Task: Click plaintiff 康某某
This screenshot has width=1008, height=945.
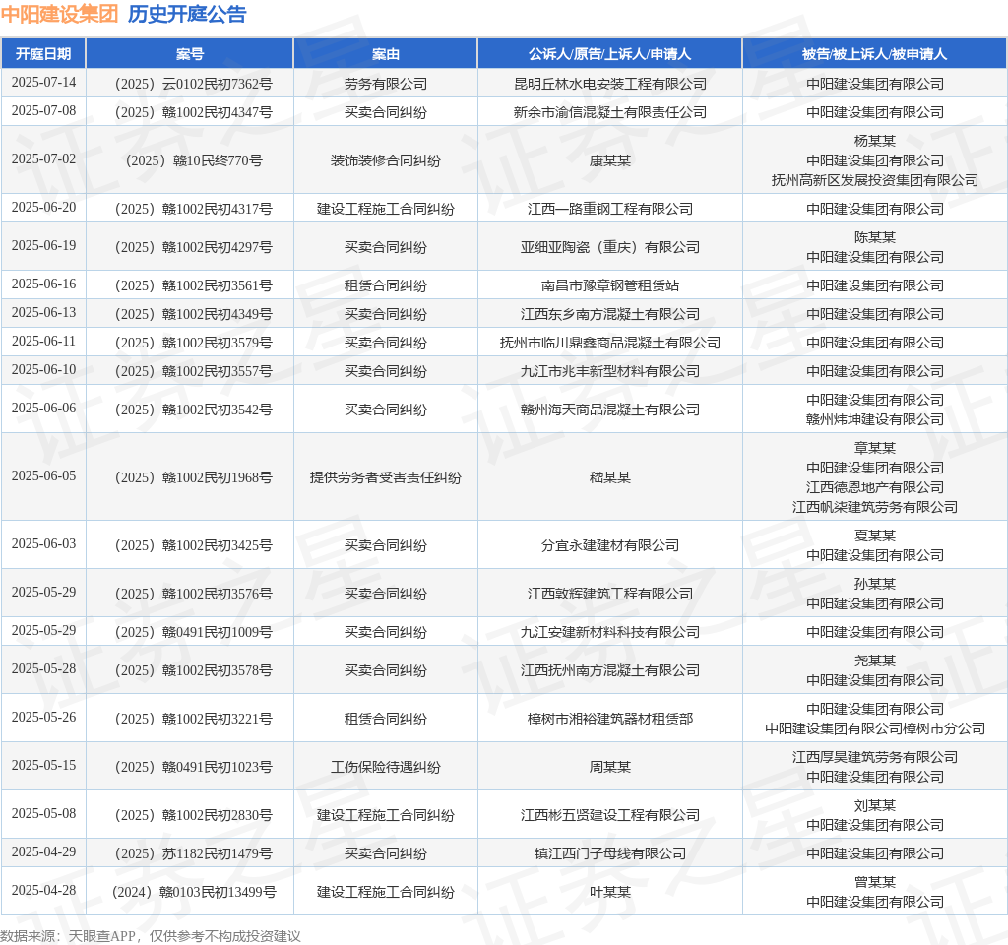Action: point(610,160)
